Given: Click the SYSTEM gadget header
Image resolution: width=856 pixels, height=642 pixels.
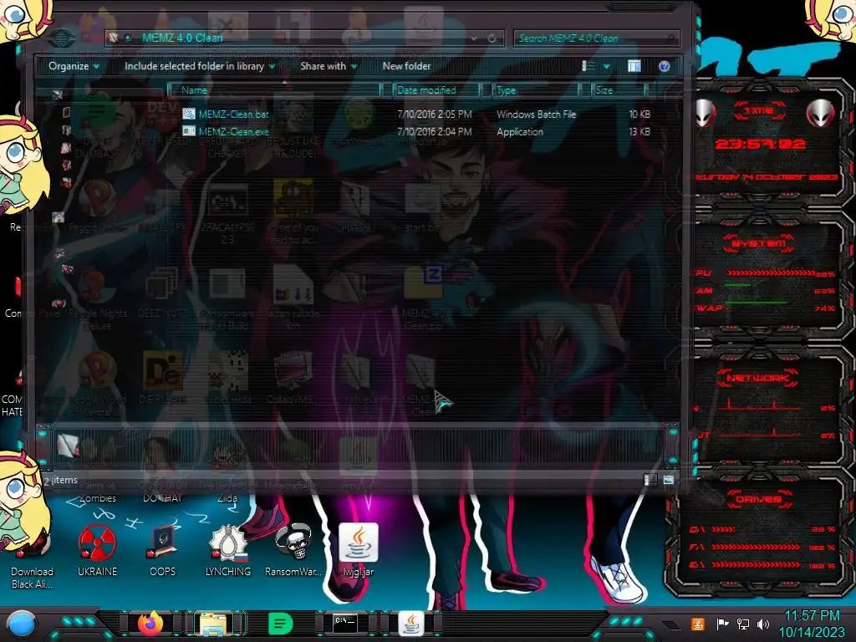Looking at the screenshot, I should click(x=758, y=243).
